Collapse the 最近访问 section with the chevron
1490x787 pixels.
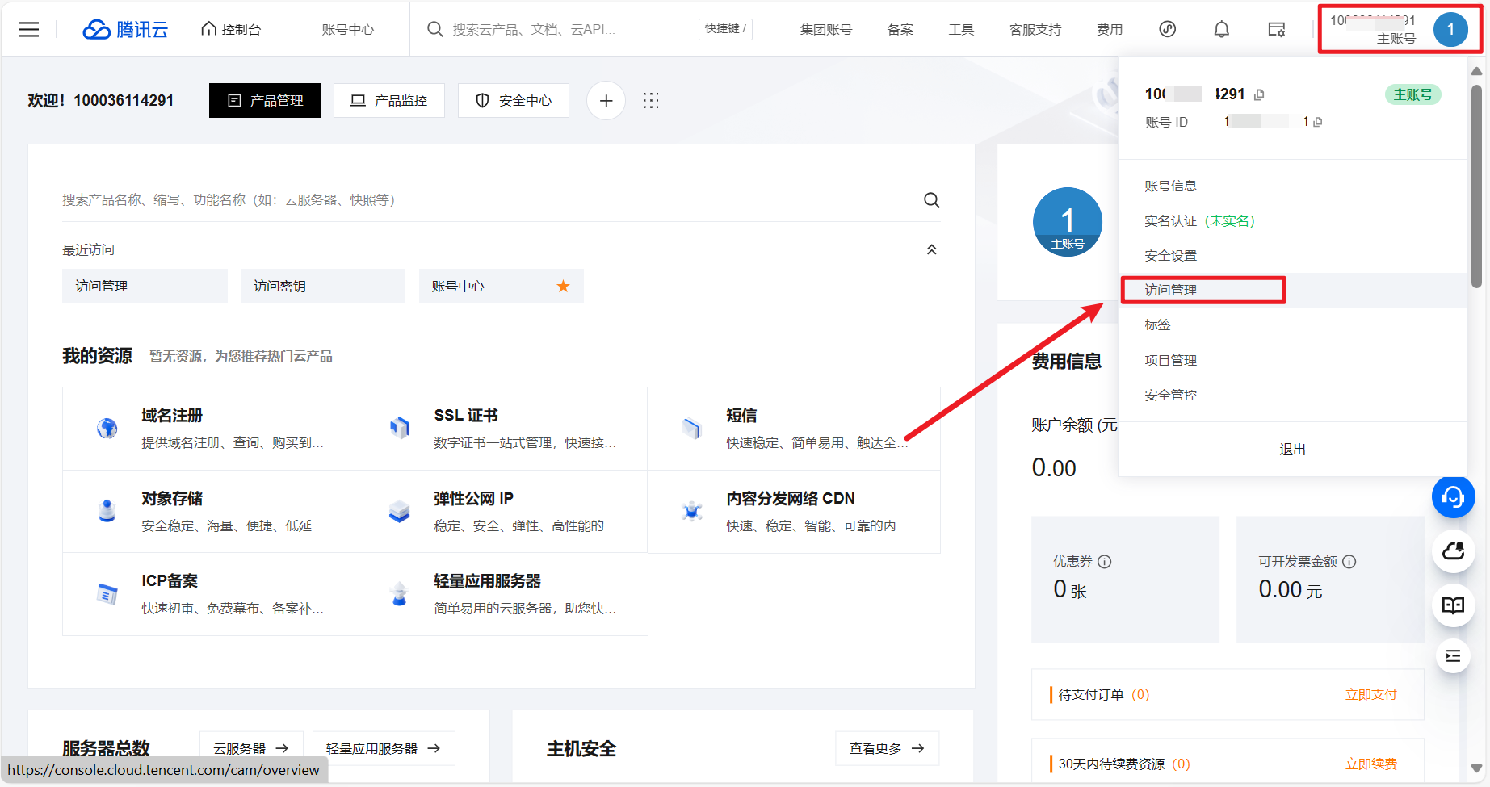931,249
